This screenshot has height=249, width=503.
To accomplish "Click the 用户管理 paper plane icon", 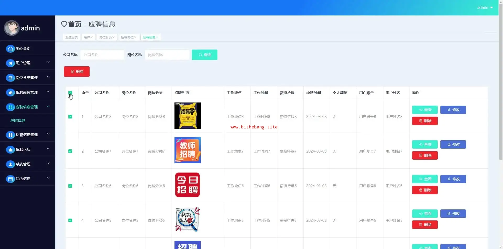I will pos(10,63).
